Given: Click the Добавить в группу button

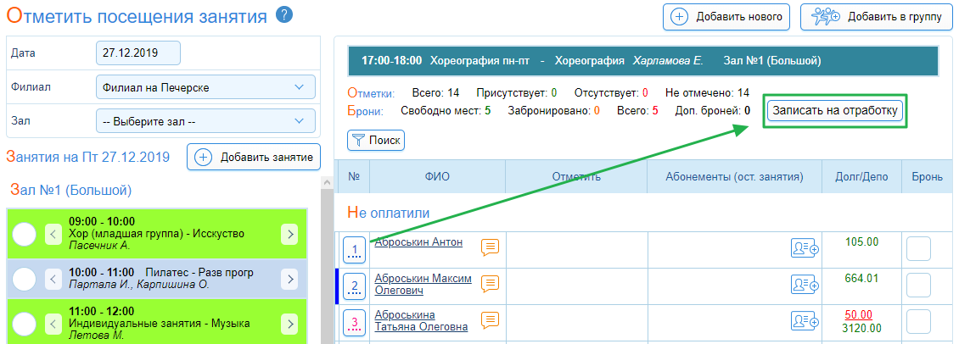Looking at the screenshot, I should coord(877,17).
